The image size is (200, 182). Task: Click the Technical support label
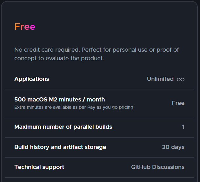pyautogui.click(x=39, y=167)
